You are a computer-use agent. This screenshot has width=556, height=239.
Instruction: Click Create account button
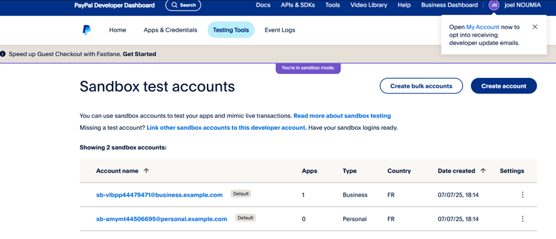pyautogui.click(x=504, y=86)
